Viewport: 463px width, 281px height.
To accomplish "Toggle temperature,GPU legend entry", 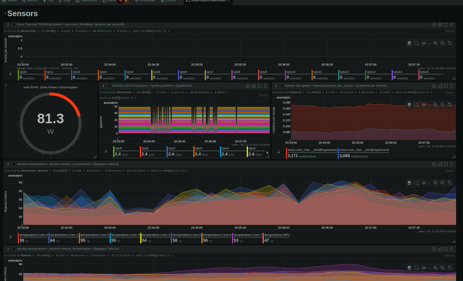I will coord(276,238).
